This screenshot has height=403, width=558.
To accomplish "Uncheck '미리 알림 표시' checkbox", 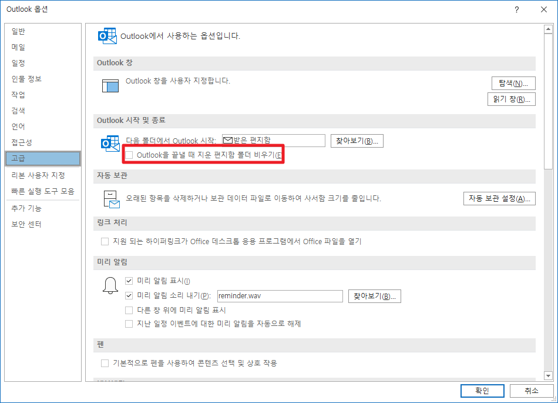I will pos(129,281).
